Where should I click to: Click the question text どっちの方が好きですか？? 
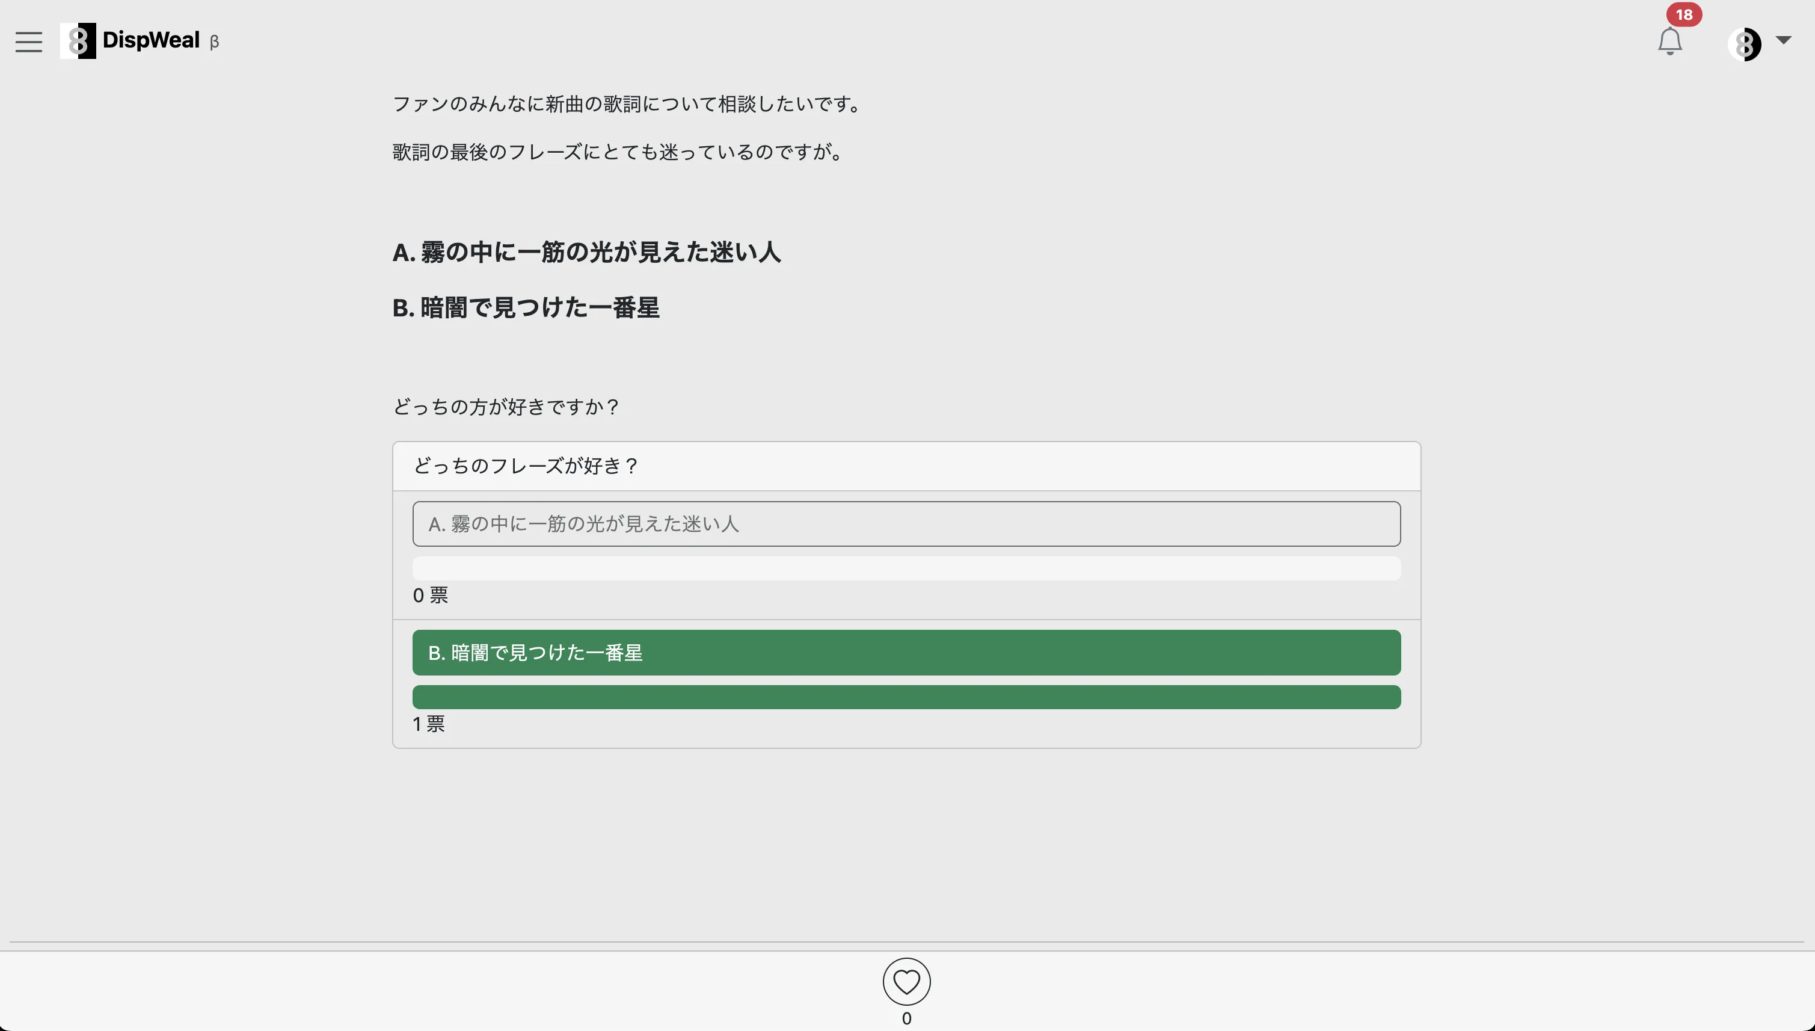[505, 407]
